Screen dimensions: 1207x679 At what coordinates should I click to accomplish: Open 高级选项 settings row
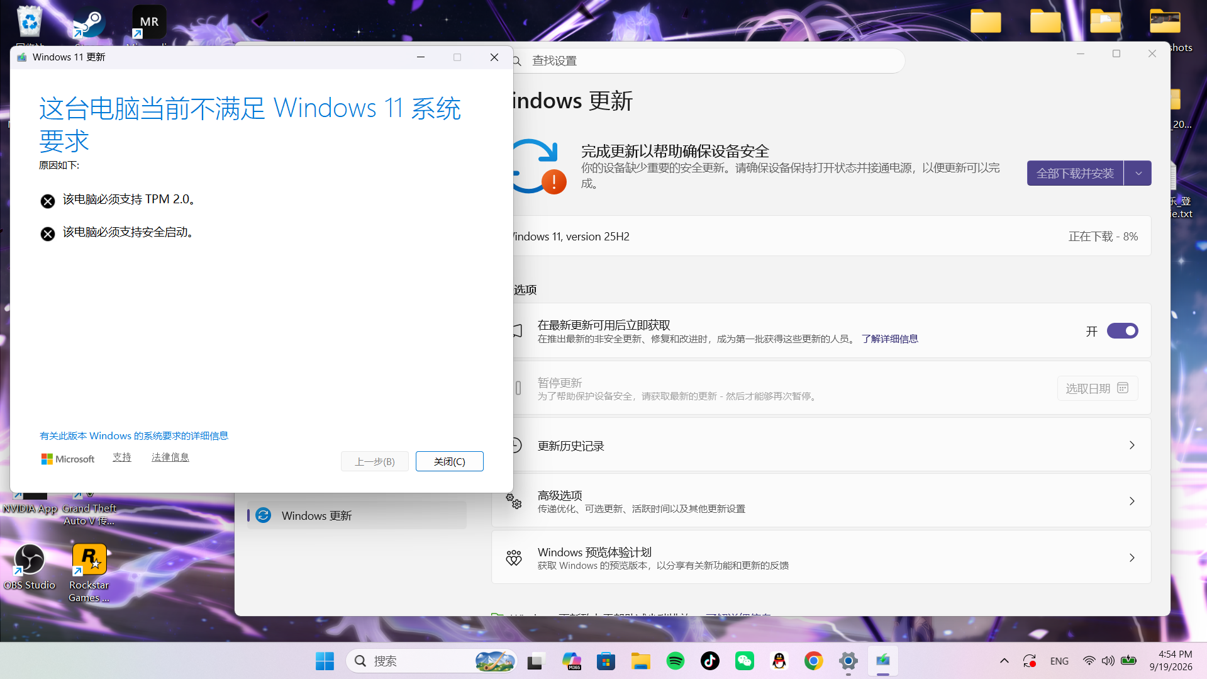pyautogui.click(x=821, y=502)
